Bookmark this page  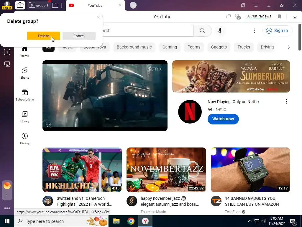279,17
